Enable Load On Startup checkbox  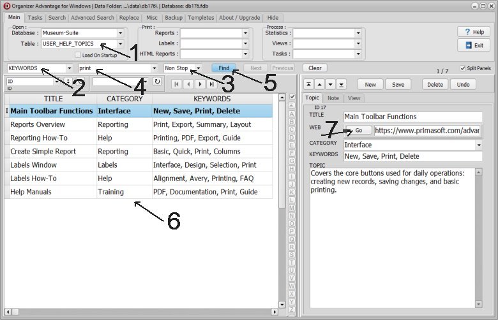click(78, 55)
